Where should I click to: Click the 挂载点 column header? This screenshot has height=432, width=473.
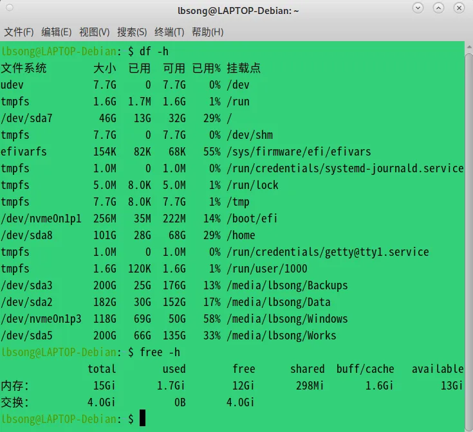point(244,68)
